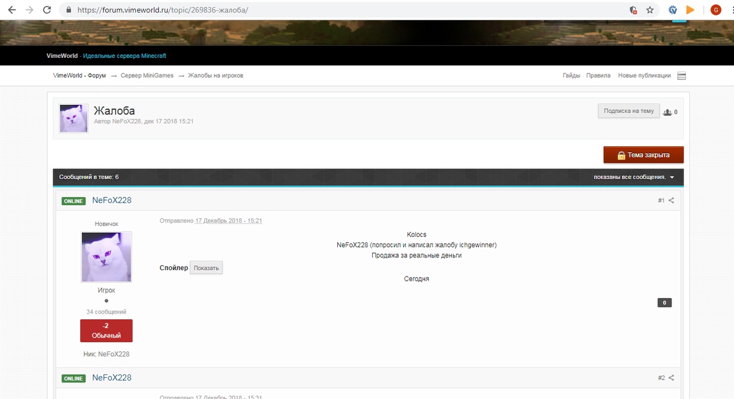Show the hidden Спойлер content
Screen dimensions: 734x399
coord(206,268)
